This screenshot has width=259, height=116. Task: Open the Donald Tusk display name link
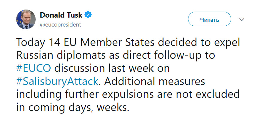pyautogui.click(x=61, y=15)
